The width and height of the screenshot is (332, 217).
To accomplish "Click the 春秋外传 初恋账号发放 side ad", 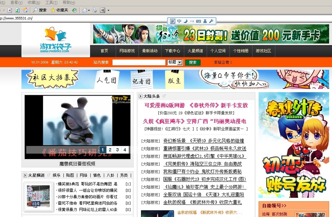I will click(294, 145).
